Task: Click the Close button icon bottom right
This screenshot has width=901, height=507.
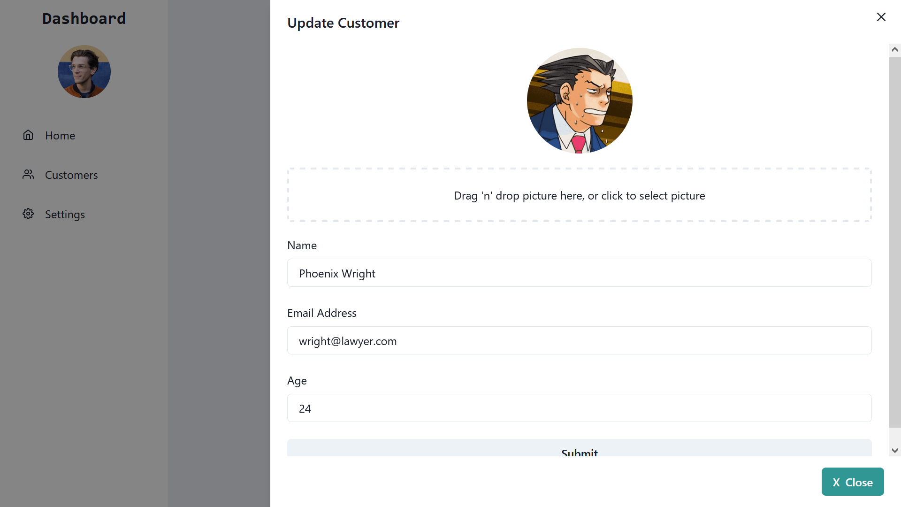Action: point(835,482)
